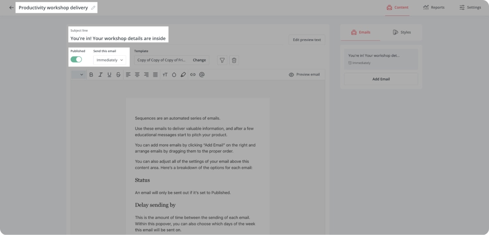Change the email template
Screen dimensions: 489x235
(199, 60)
